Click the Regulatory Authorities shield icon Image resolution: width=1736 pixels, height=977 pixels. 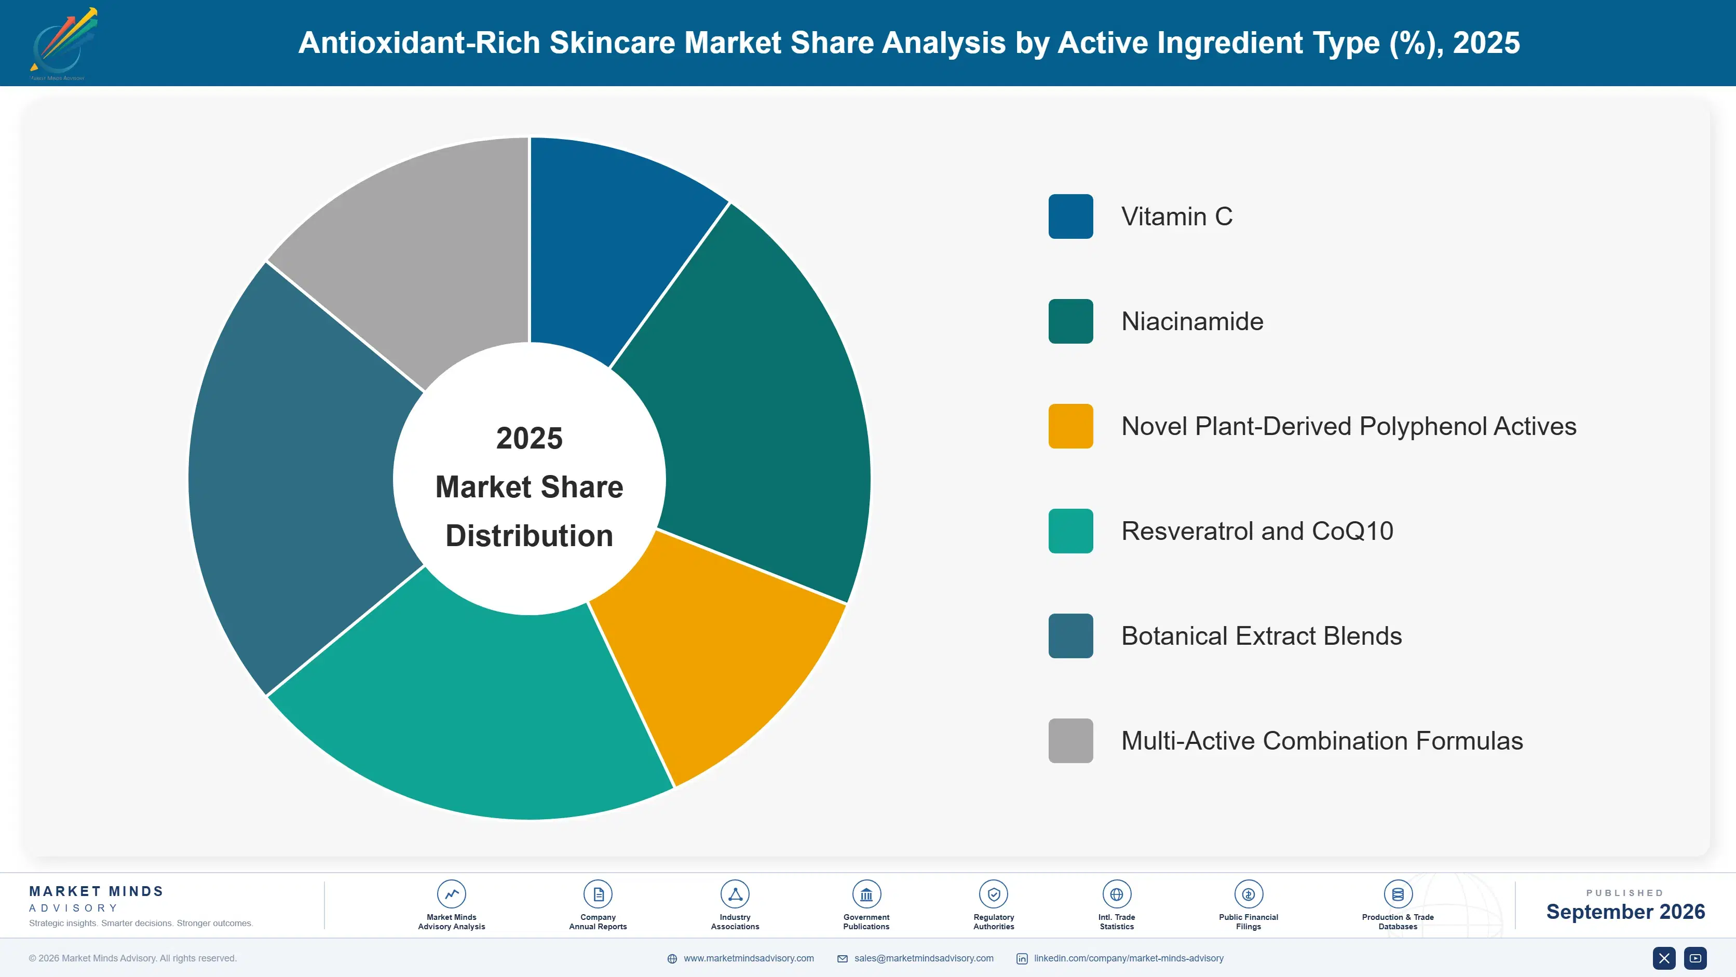[x=993, y=894]
